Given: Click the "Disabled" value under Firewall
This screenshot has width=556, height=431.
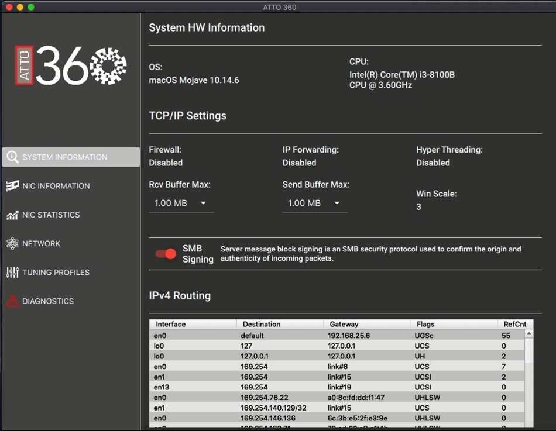Looking at the screenshot, I should point(166,163).
